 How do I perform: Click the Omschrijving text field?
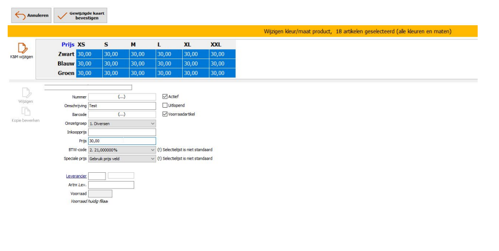pyautogui.click(x=122, y=106)
